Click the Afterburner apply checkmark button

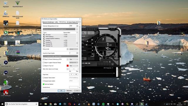(91, 59)
